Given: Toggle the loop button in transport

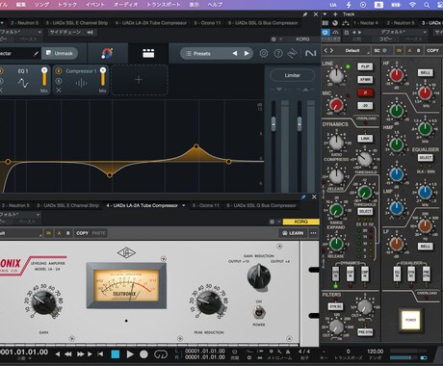Looking at the screenshot, I should click(x=161, y=354).
